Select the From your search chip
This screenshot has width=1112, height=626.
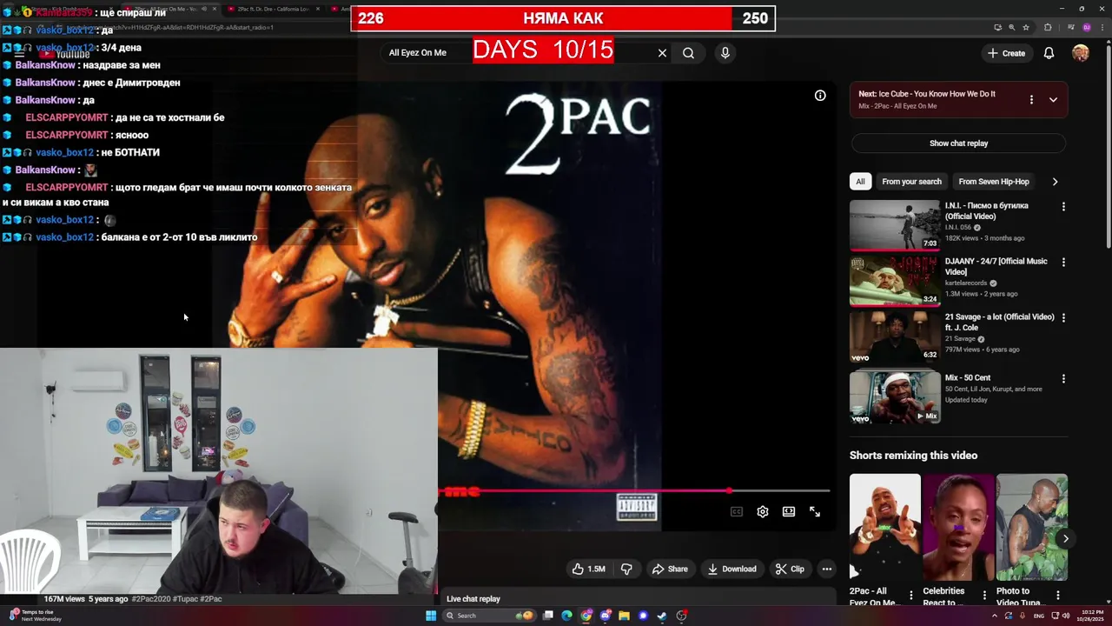pos(911,182)
